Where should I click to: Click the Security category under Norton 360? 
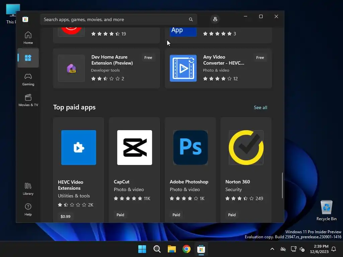point(233,189)
